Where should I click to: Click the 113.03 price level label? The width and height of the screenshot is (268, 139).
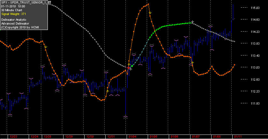[255, 68]
